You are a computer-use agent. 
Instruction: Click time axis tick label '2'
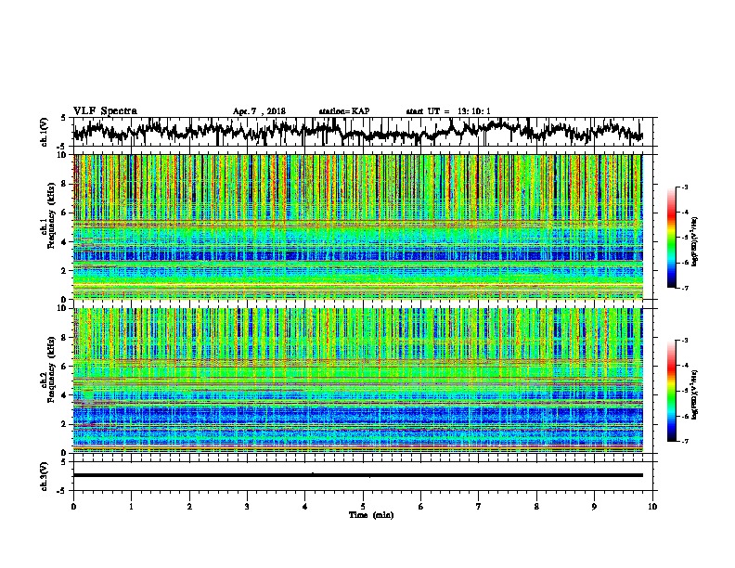coord(189,507)
